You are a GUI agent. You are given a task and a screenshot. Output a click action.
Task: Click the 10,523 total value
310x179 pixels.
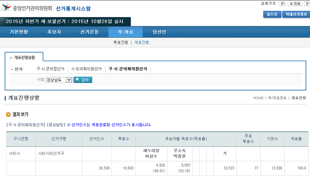pyautogui.click(x=229, y=168)
